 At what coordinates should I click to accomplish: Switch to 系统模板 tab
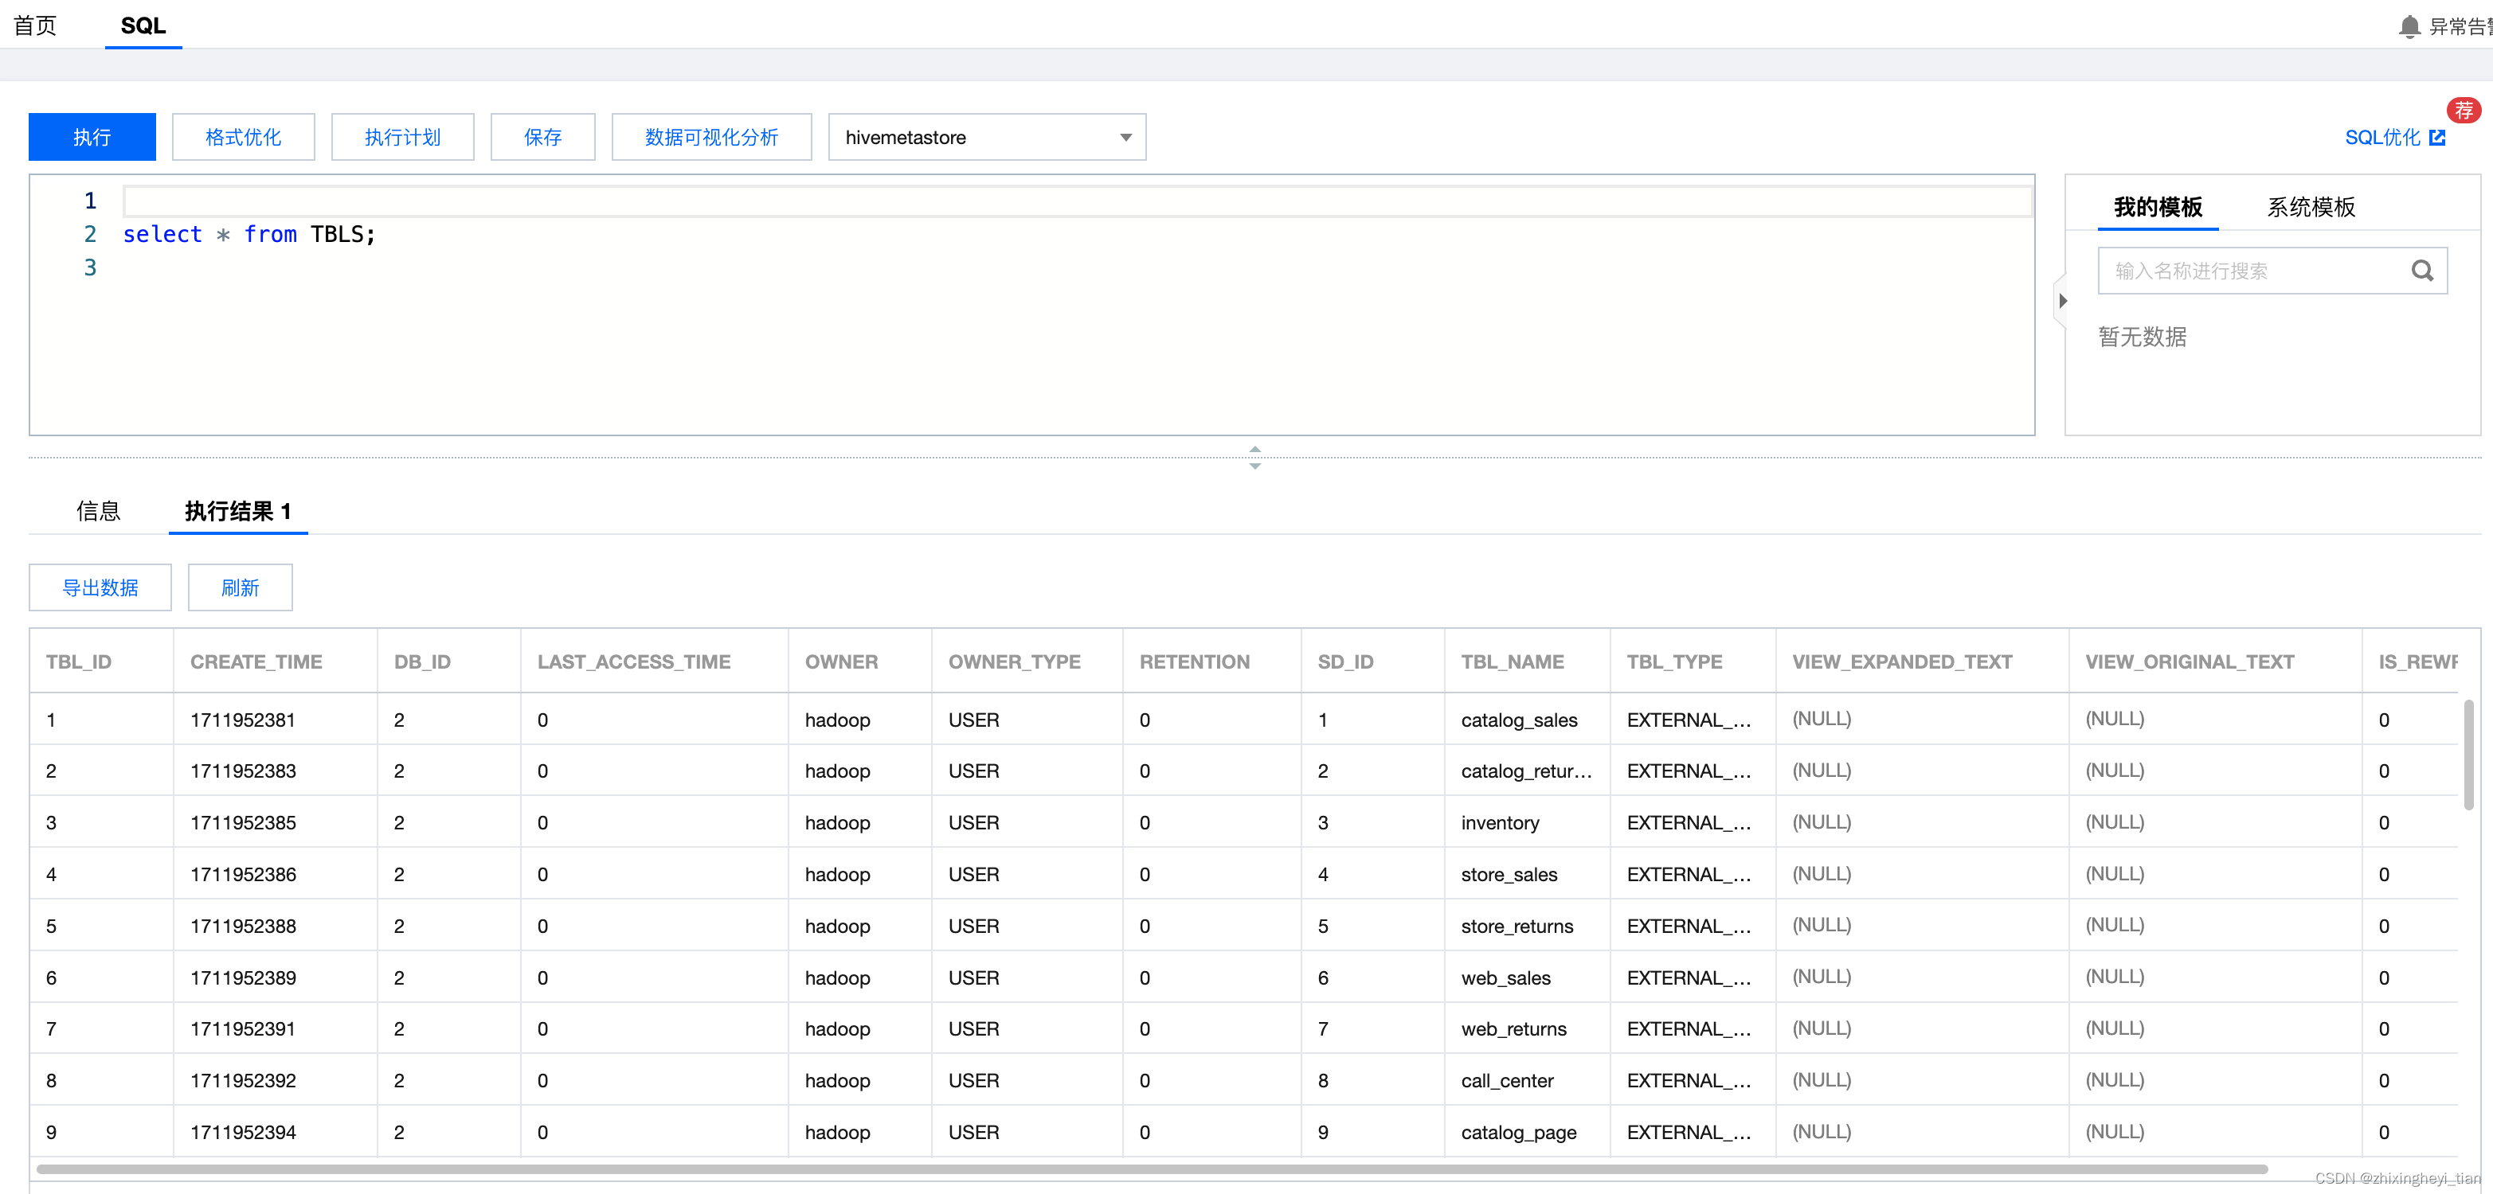point(2310,207)
